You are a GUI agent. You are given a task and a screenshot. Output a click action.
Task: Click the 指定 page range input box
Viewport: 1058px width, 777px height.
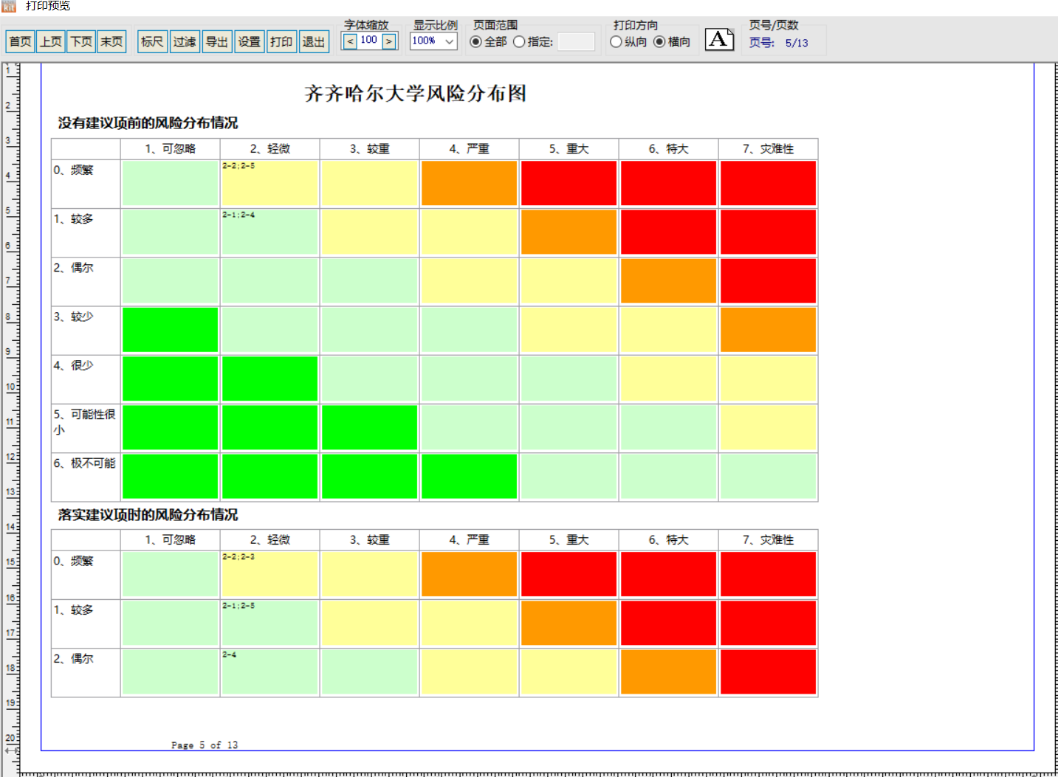tap(576, 42)
